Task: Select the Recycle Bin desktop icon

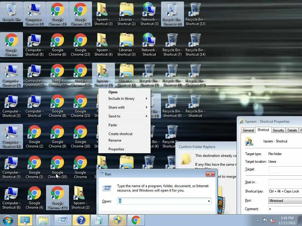Action: (x=12, y=12)
